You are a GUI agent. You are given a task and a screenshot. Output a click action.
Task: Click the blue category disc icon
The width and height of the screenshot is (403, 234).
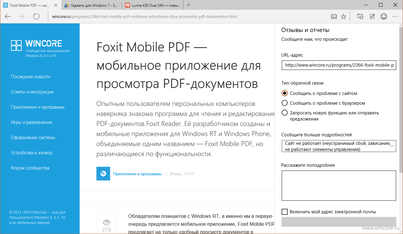(103, 174)
